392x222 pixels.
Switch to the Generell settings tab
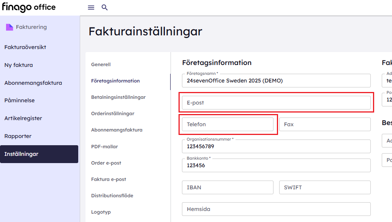(x=101, y=65)
